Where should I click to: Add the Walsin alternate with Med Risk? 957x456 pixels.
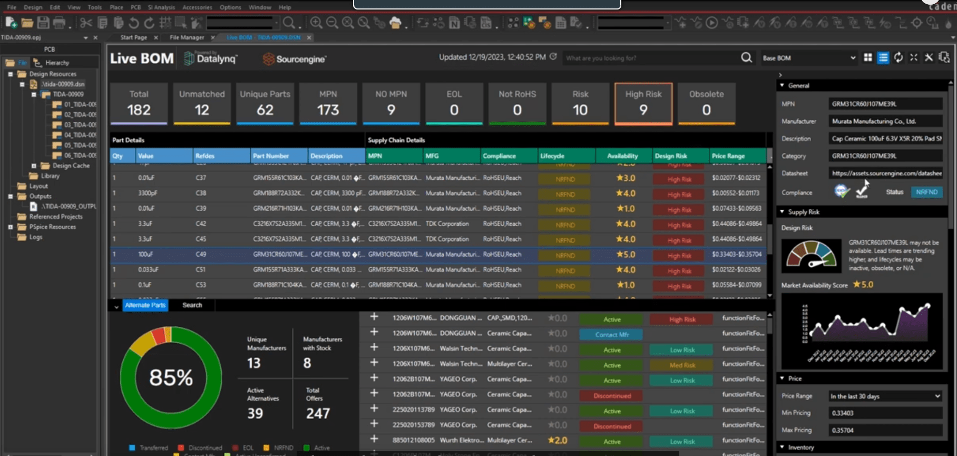374,363
